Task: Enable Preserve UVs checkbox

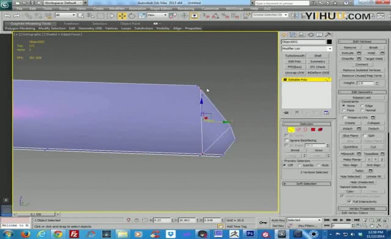Action: pyautogui.click(x=345, y=117)
